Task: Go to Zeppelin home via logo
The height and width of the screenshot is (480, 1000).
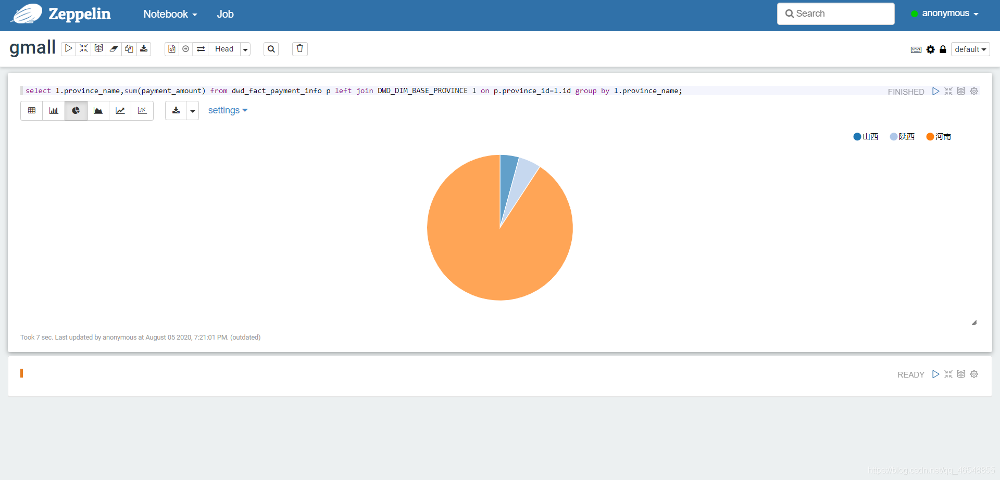Action: tap(61, 14)
